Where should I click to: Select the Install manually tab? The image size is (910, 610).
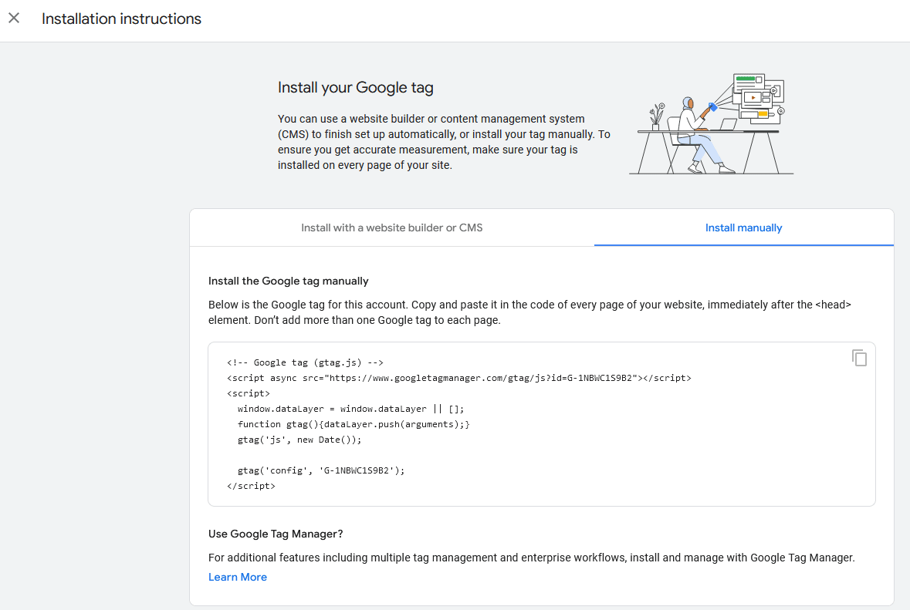coord(743,227)
